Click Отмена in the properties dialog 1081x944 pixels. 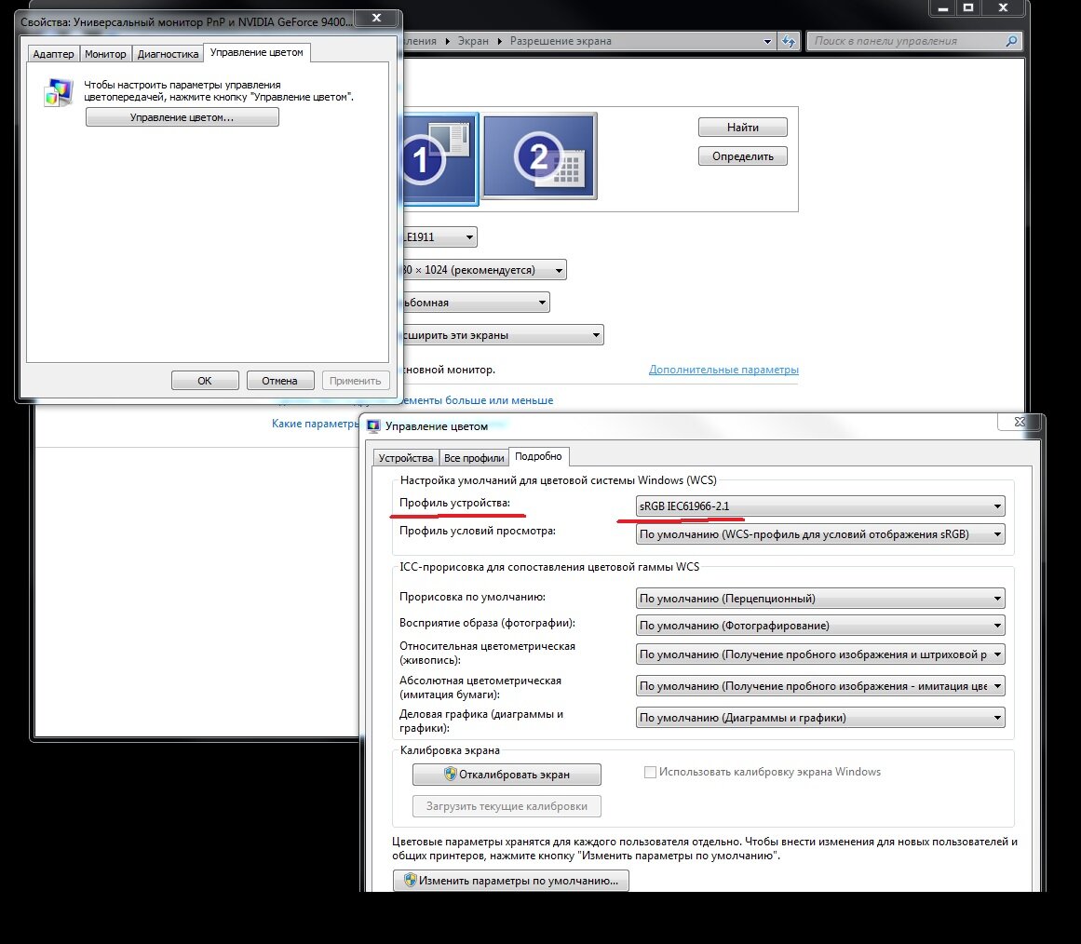pyautogui.click(x=280, y=381)
